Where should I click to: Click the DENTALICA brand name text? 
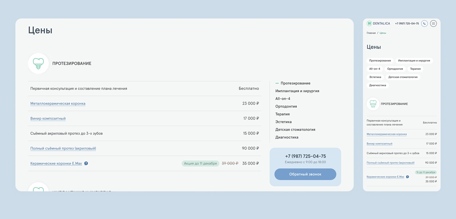click(x=381, y=23)
